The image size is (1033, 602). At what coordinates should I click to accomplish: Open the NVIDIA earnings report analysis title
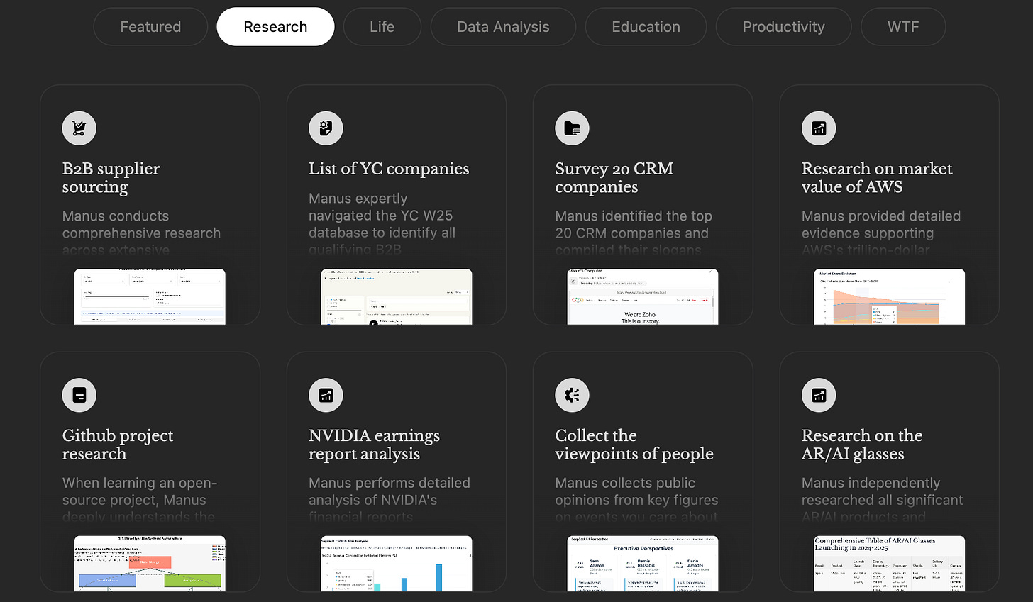tap(374, 445)
